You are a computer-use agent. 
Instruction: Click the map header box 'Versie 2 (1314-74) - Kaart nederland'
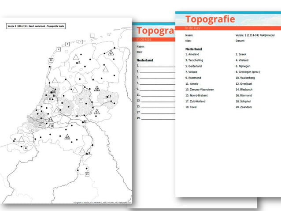point(36,26)
